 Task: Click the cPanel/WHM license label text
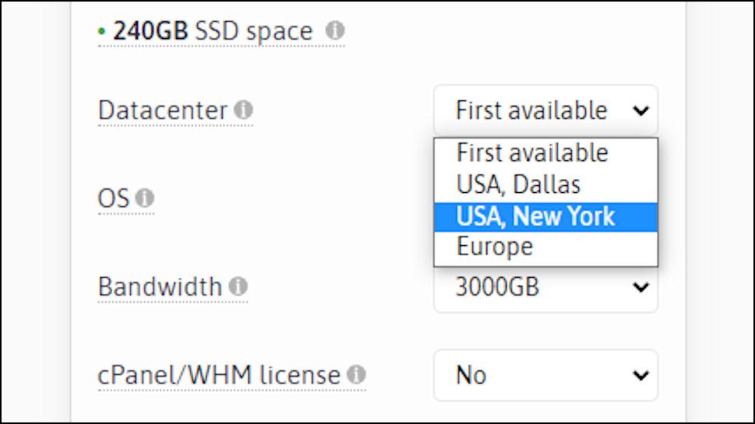(219, 375)
